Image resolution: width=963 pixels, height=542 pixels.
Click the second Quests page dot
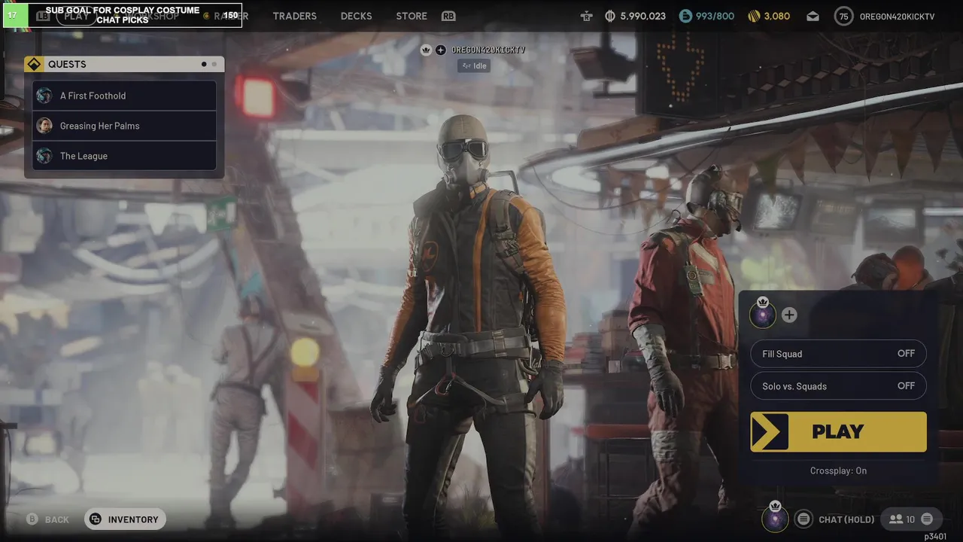pyautogui.click(x=214, y=65)
